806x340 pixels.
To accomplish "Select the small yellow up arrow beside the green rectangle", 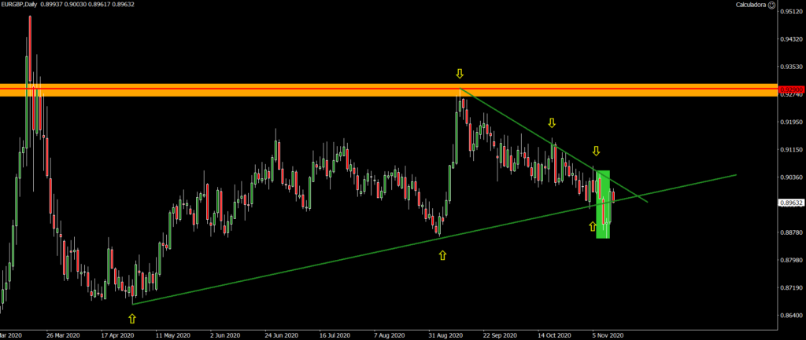I will [x=592, y=226].
